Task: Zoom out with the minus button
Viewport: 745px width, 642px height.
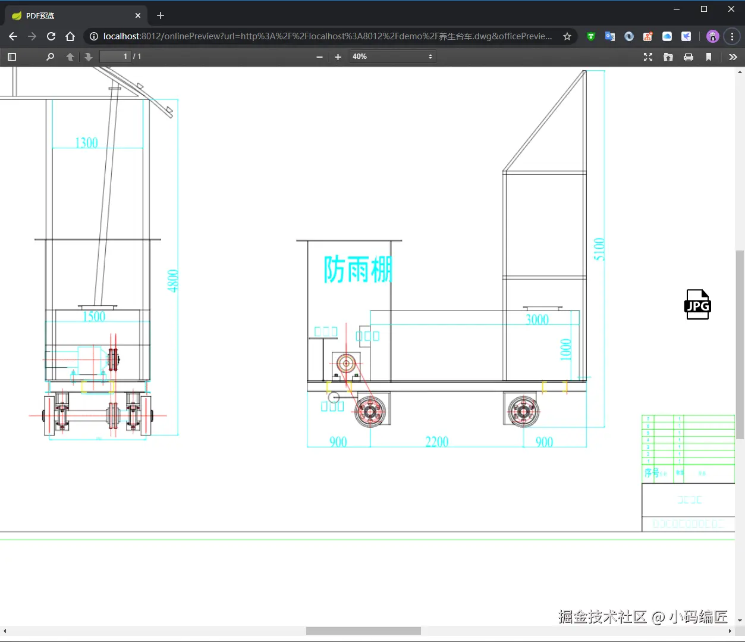Action: (319, 57)
